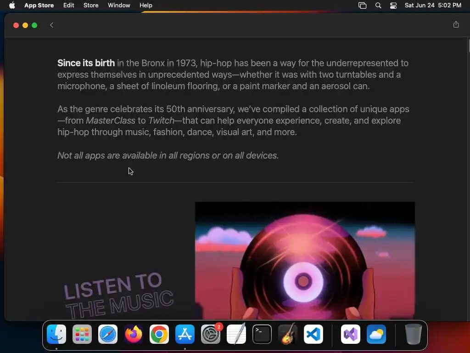Viewport: 470px width, 353px height.
Task: Maximize the App Store window
Action: tap(34, 25)
